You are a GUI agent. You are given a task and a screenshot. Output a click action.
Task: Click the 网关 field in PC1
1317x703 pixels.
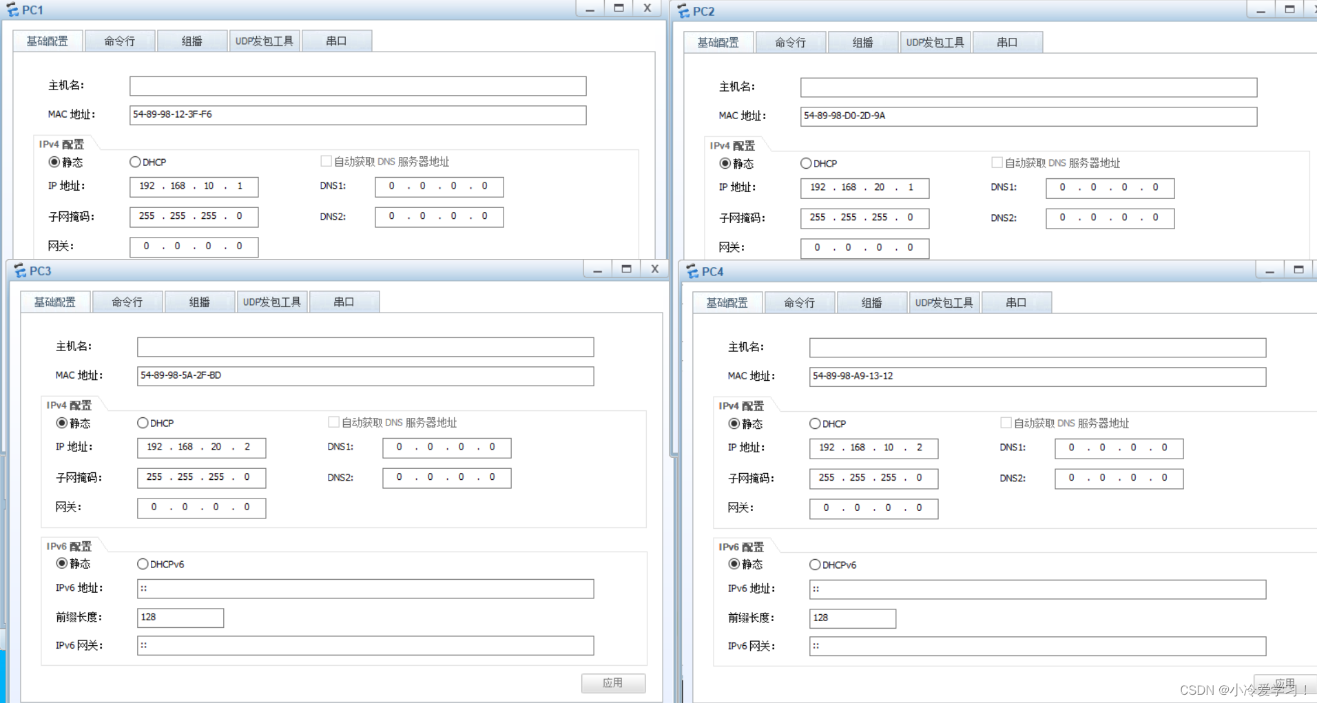194,246
